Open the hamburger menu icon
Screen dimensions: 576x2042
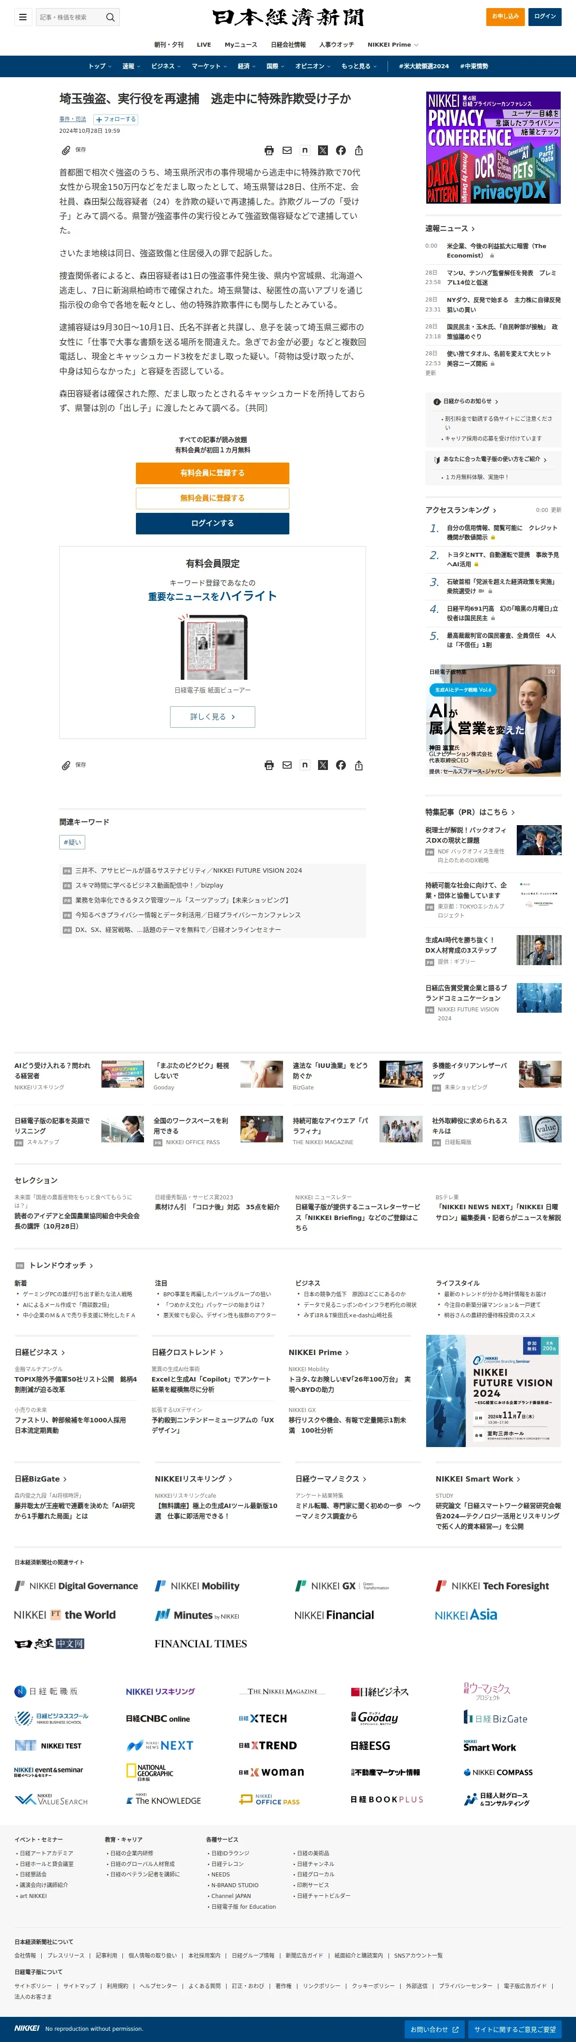pyautogui.click(x=23, y=17)
